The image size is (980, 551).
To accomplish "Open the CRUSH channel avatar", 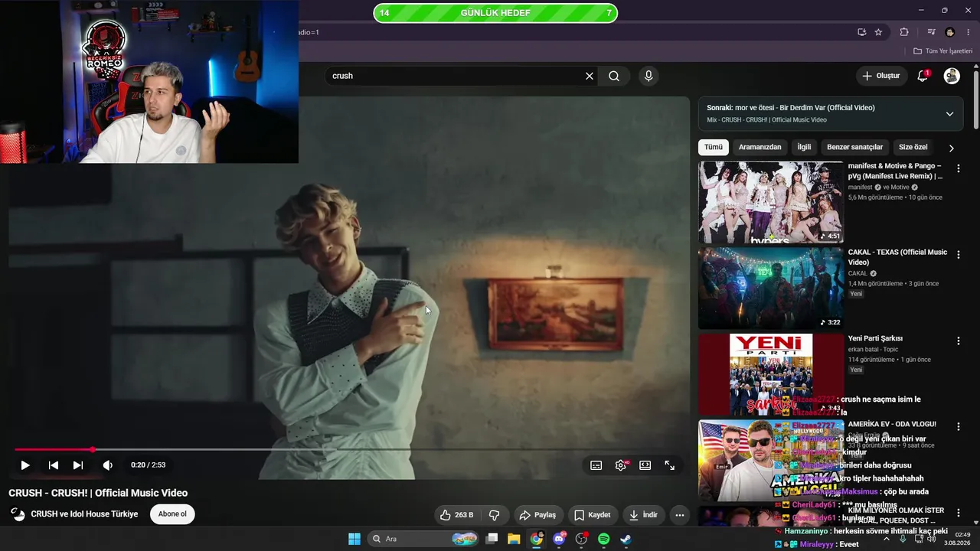I will [x=18, y=514].
